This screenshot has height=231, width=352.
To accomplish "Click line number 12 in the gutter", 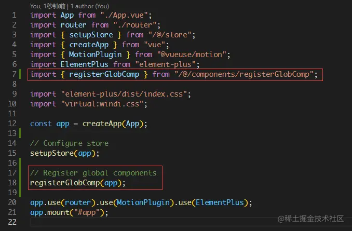I will click(x=12, y=124).
